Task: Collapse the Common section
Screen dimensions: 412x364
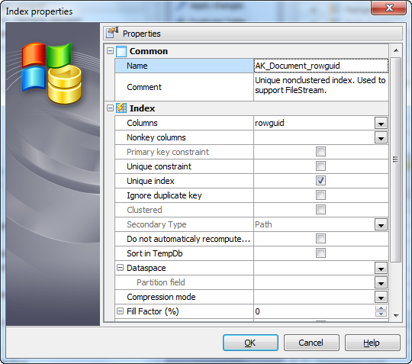Action: point(110,50)
